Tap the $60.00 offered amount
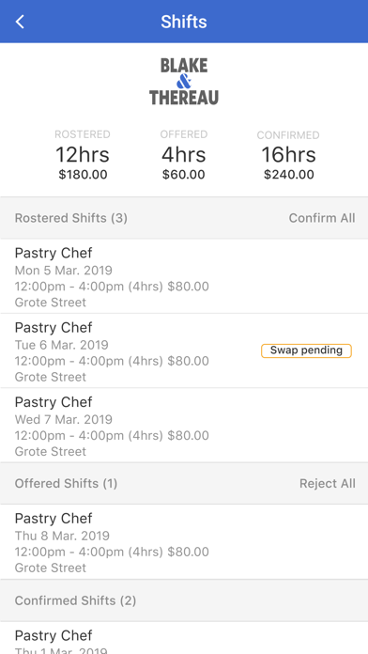 click(184, 175)
